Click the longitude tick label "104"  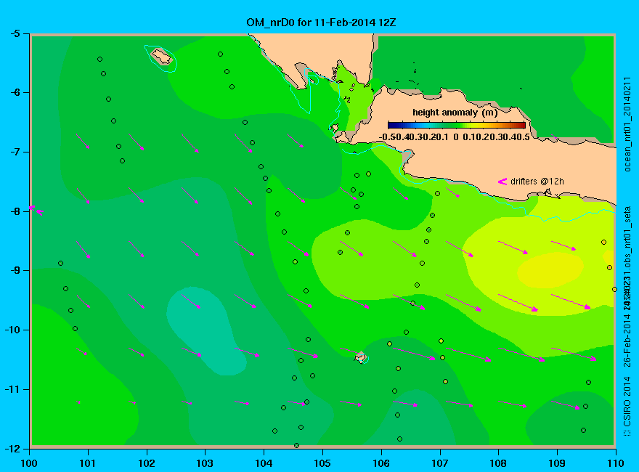pos(264,463)
